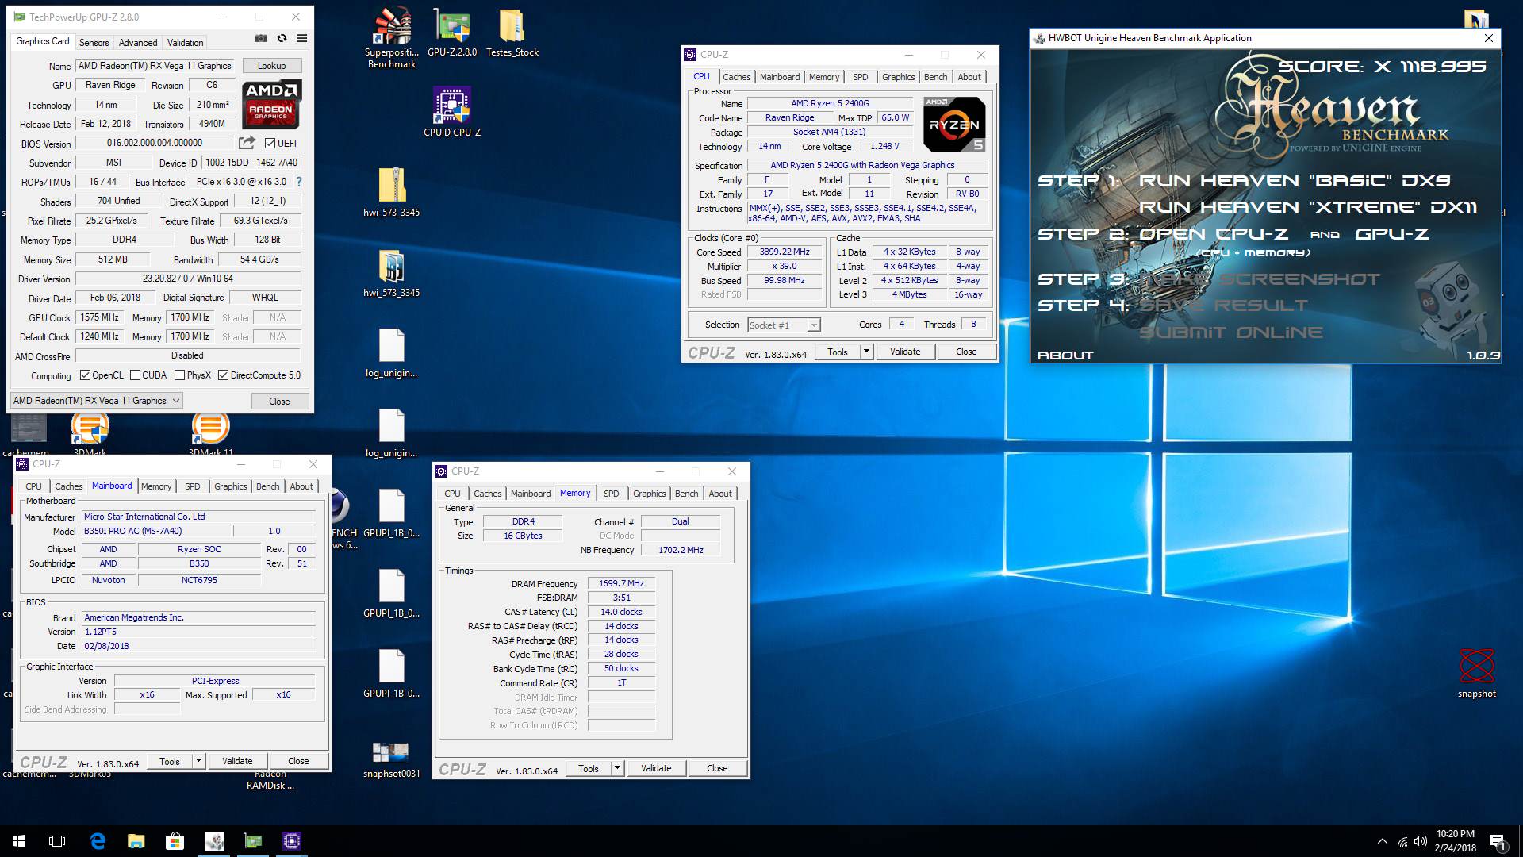Screen dimensions: 1523x857
Task: Click the GPU-Z link in Heaven step 2
Action: (1392, 234)
